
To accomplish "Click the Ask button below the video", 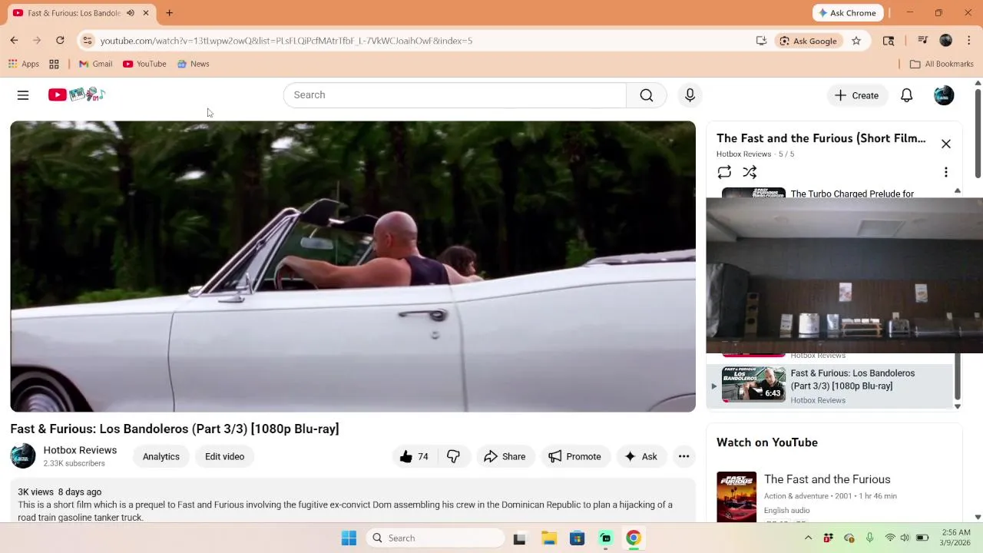I will (640, 456).
